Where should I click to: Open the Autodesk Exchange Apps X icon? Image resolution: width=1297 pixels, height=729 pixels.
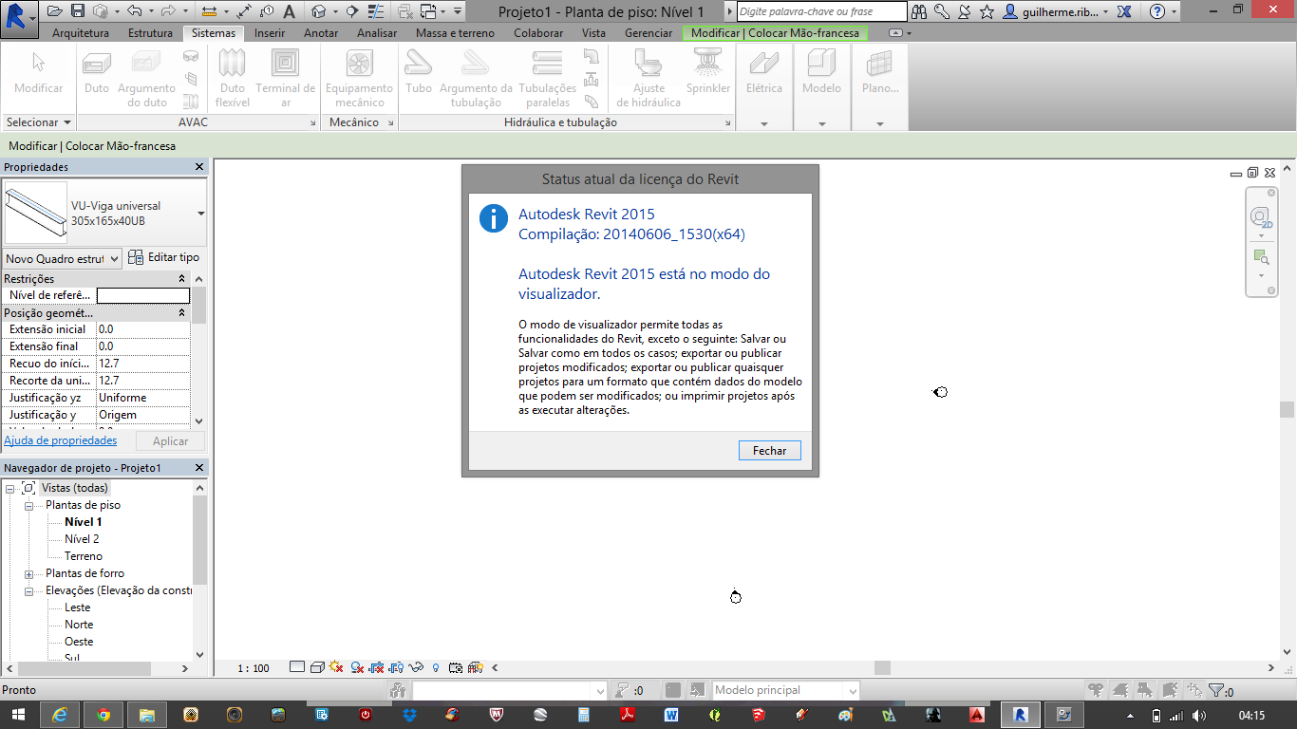tap(1124, 11)
